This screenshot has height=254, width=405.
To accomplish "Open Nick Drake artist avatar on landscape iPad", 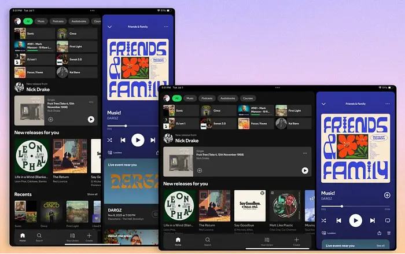I will [x=168, y=138].
